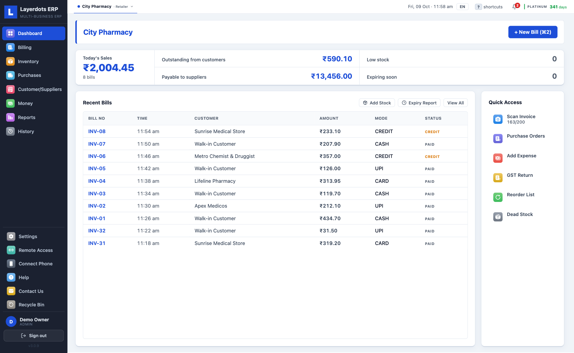Click Add Expense quick access icon

tap(498, 158)
